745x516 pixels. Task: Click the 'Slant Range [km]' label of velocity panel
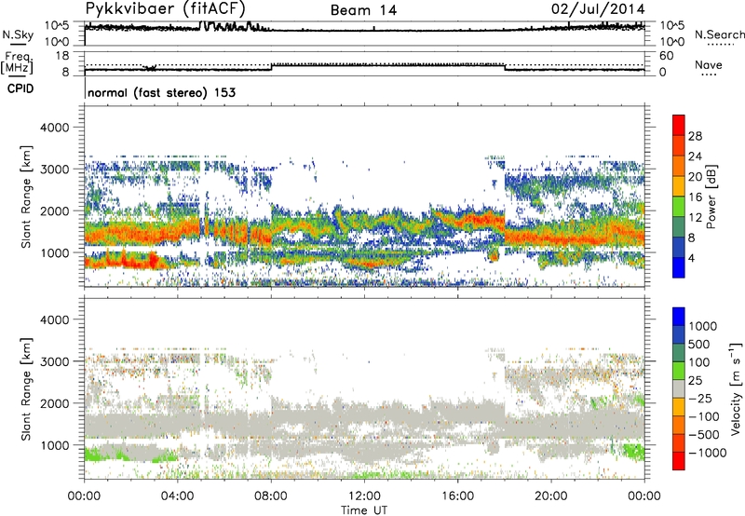pos(26,389)
